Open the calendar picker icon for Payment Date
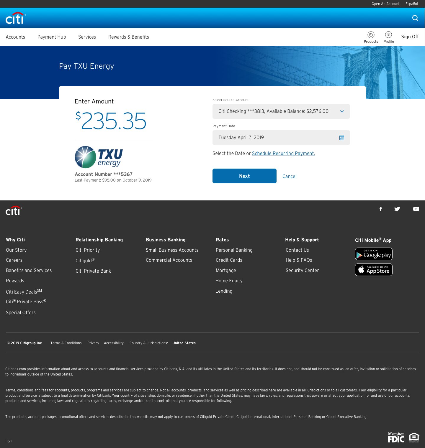The width and height of the screenshot is (425, 448). [x=342, y=138]
